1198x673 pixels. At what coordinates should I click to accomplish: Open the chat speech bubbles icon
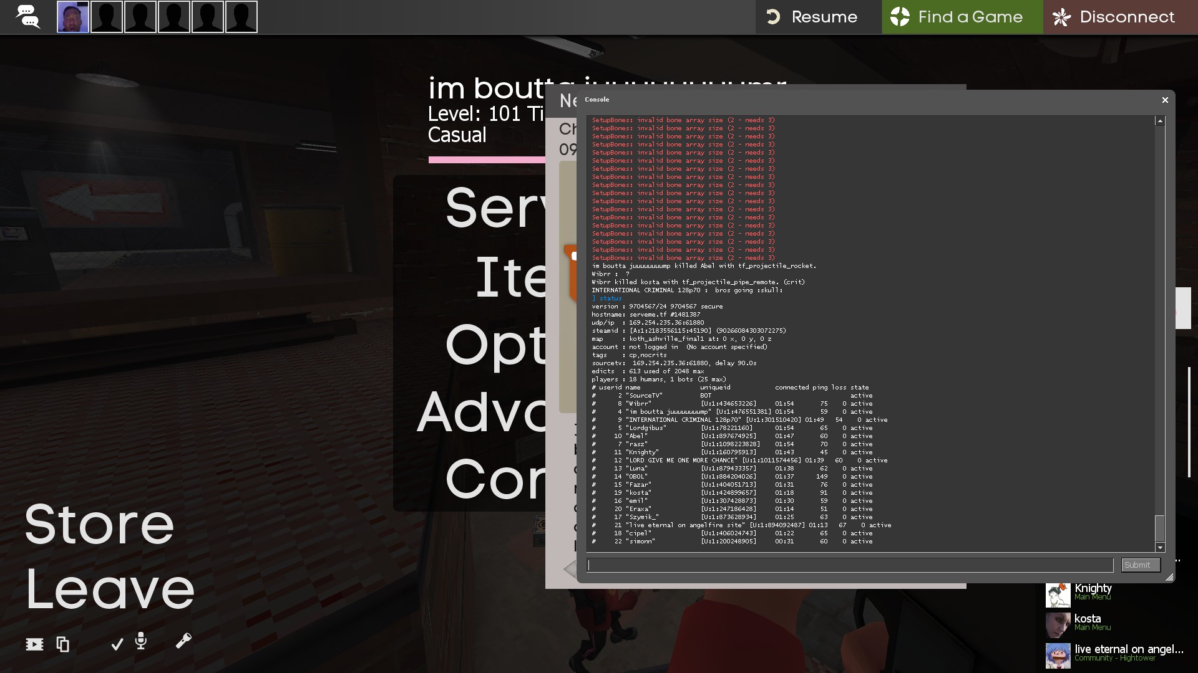[x=27, y=17]
